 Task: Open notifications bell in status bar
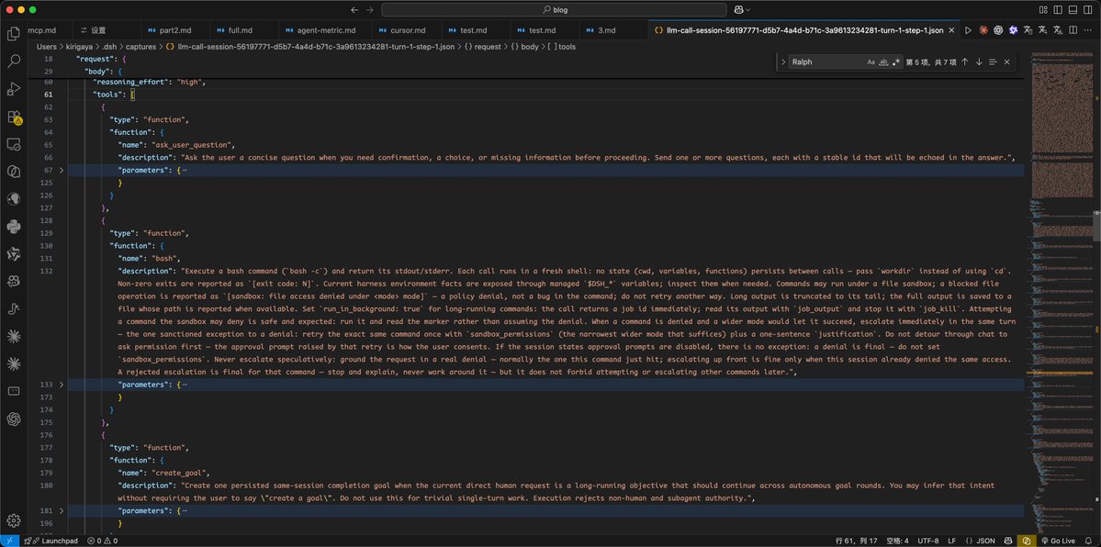point(1087,541)
